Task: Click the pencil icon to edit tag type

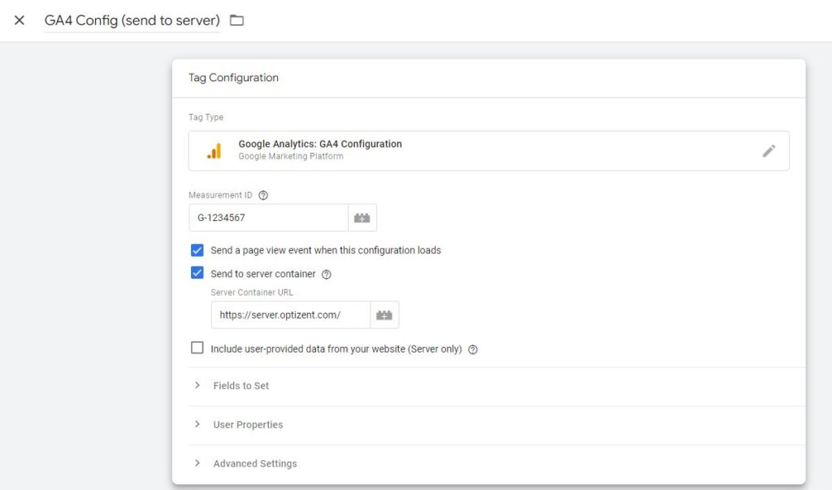Action: point(769,151)
